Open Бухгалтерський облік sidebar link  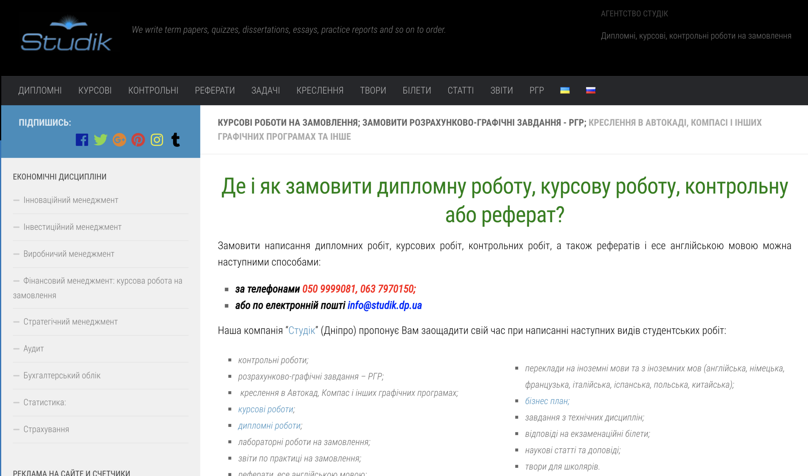62,376
